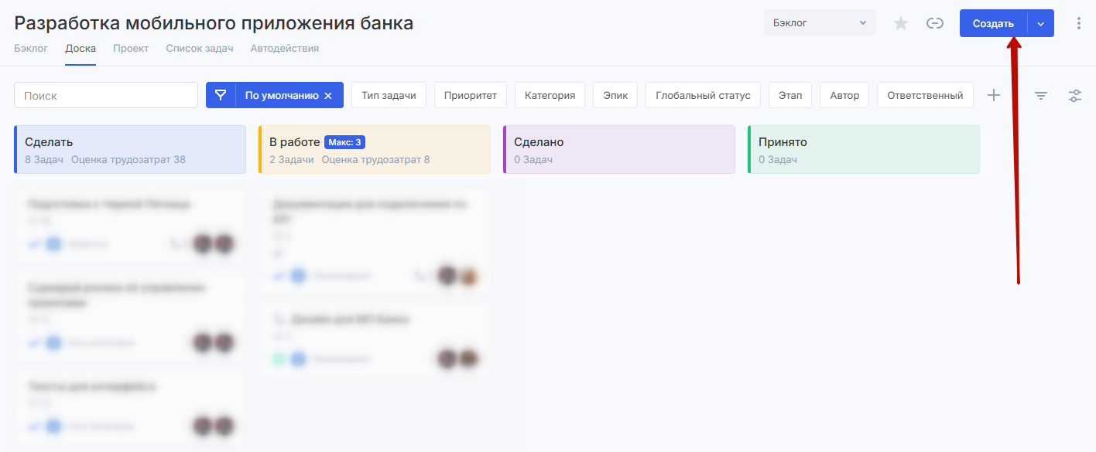Screen dimensions: 1096x452
Task: Copy the project link icon
Action: pos(935,23)
